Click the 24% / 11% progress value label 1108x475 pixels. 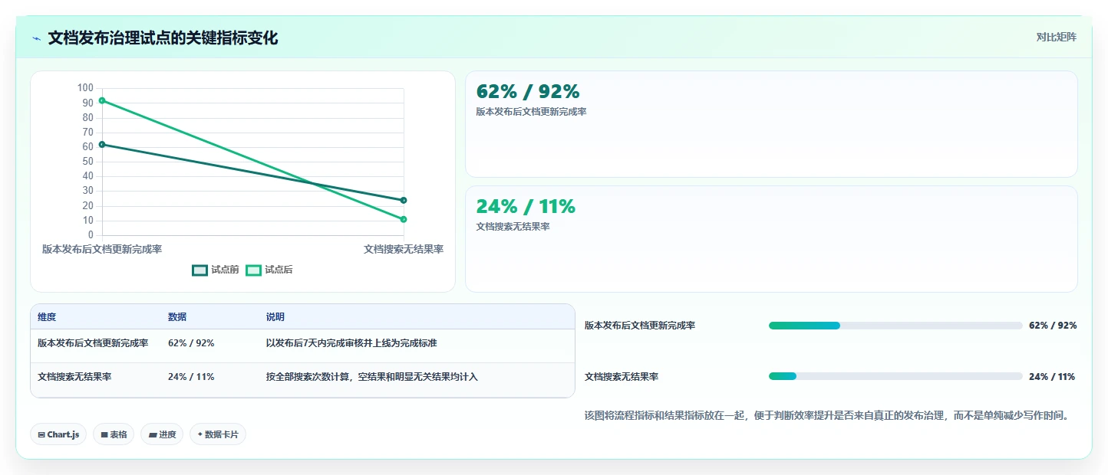pos(1052,377)
